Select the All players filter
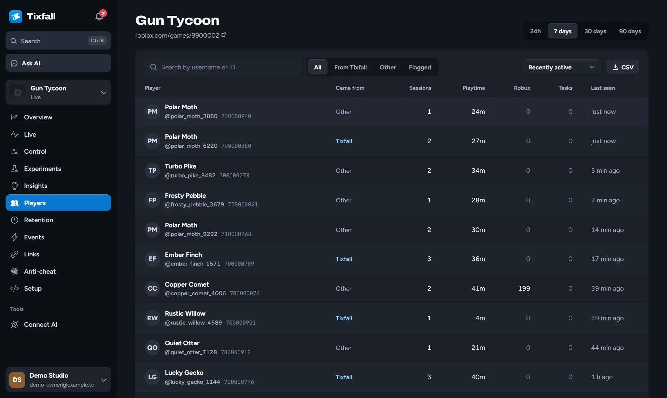This screenshot has height=398, width=667. (x=317, y=67)
